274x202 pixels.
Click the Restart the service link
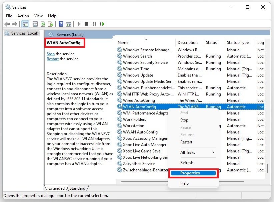point(53,59)
